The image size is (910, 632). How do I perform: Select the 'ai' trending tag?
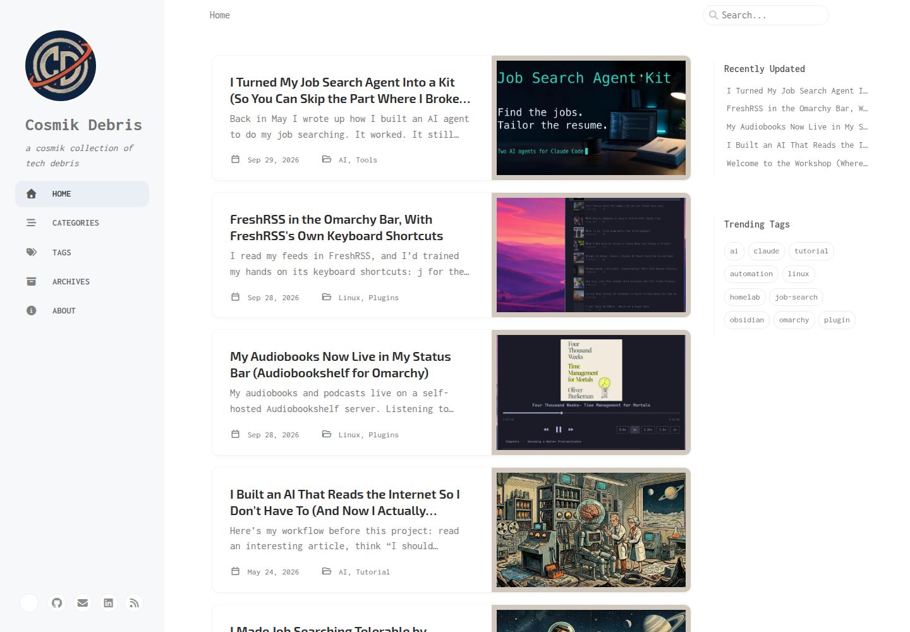click(x=734, y=251)
